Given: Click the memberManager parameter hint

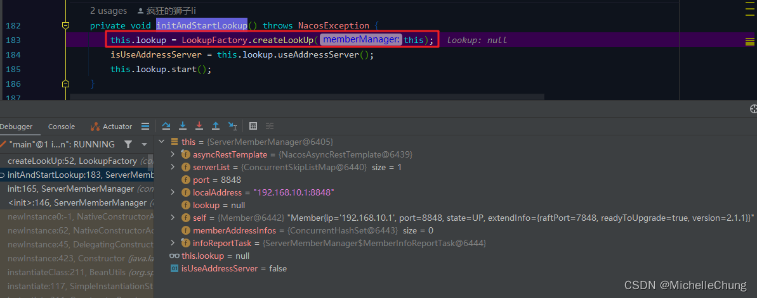Looking at the screenshot, I should pos(360,40).
